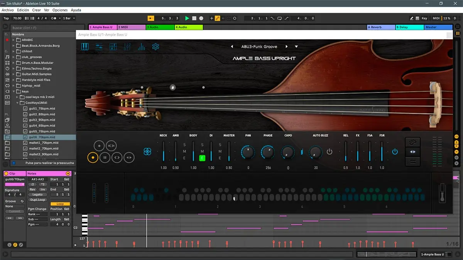Open the Archivo menu
463x260 pixels.
[8, 10]
